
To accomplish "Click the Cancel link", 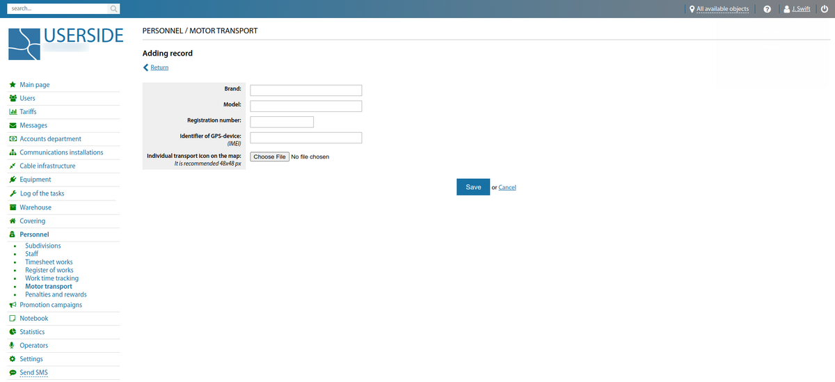I will pyautogui.click(x=507, y=187).
